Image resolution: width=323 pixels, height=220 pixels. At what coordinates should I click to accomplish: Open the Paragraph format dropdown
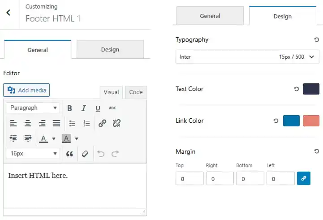(33, 108)
